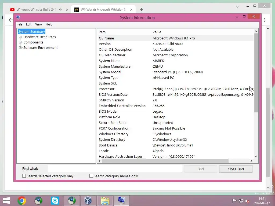Select value 6.3.9600 Build 9600
The width and height of the screenshot is (275, 206).
(168, 44)
